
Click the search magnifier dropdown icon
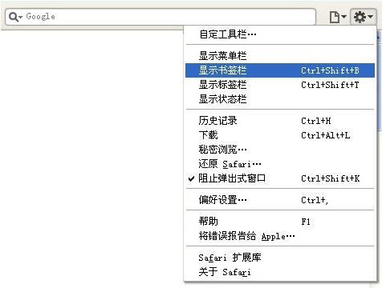coord(15,17)
